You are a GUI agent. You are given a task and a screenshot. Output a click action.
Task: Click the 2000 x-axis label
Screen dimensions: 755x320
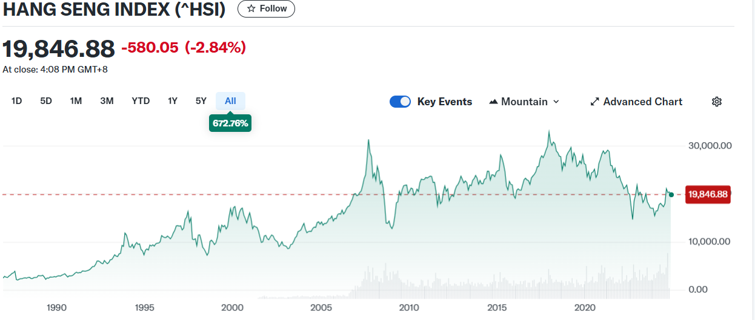coord(233,307)
